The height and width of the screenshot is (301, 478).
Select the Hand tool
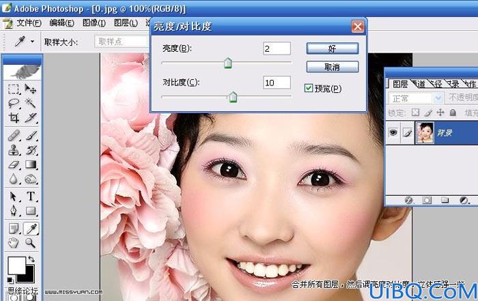click(x=14, y=243)
